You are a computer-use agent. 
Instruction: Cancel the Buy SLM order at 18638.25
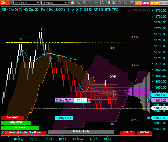pos(149,100)
